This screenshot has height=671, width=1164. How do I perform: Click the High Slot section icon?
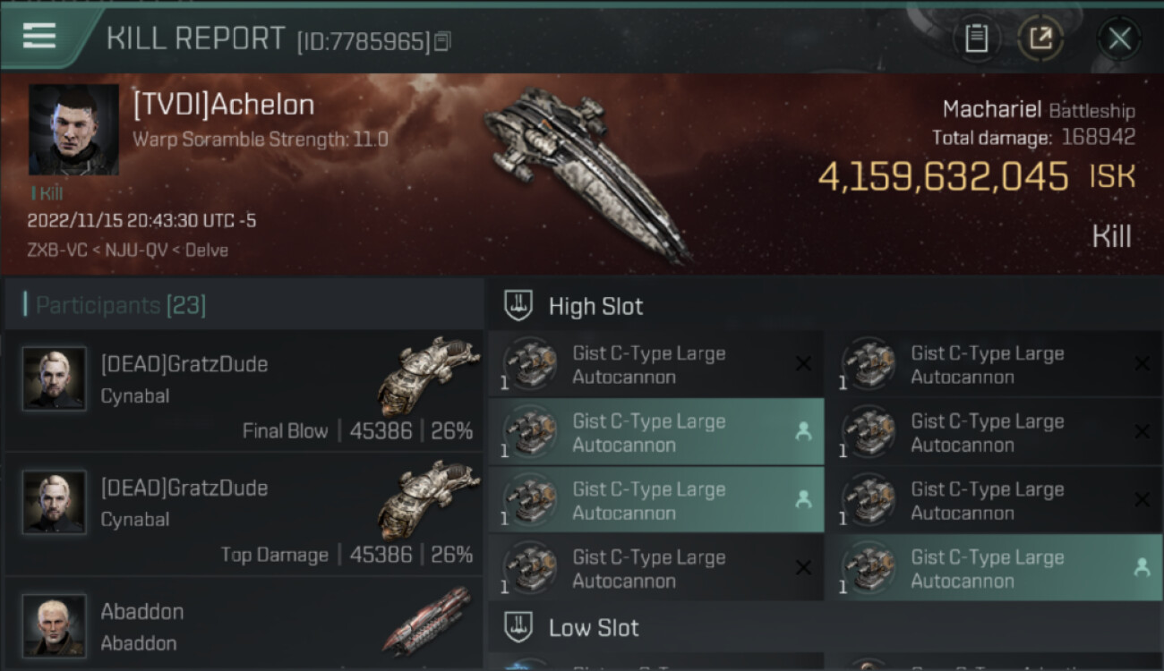[x=519, y=306]
